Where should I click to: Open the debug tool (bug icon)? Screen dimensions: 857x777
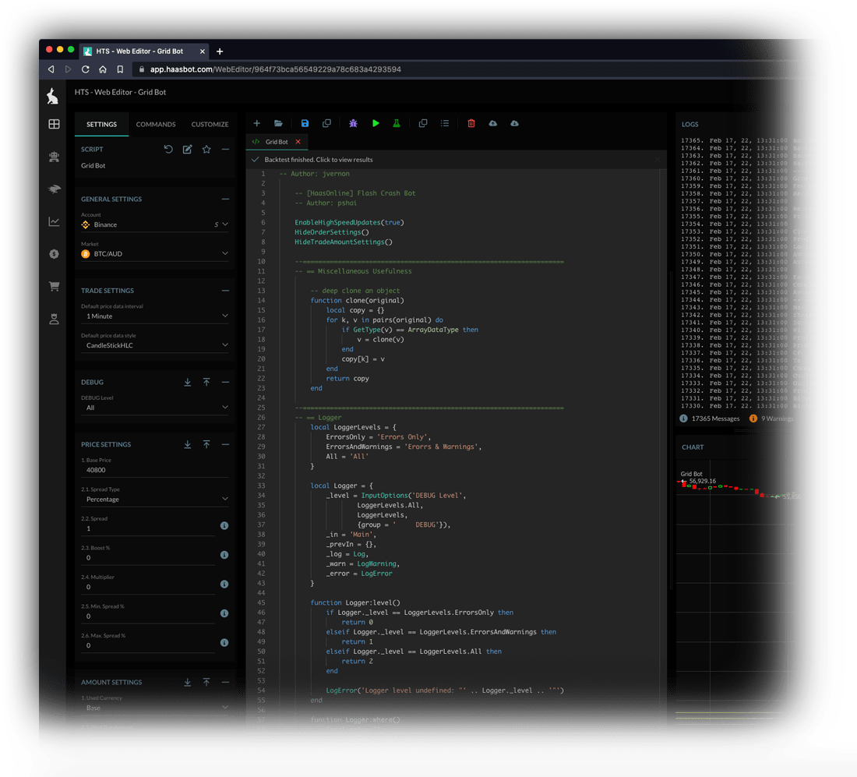point(353,123)
